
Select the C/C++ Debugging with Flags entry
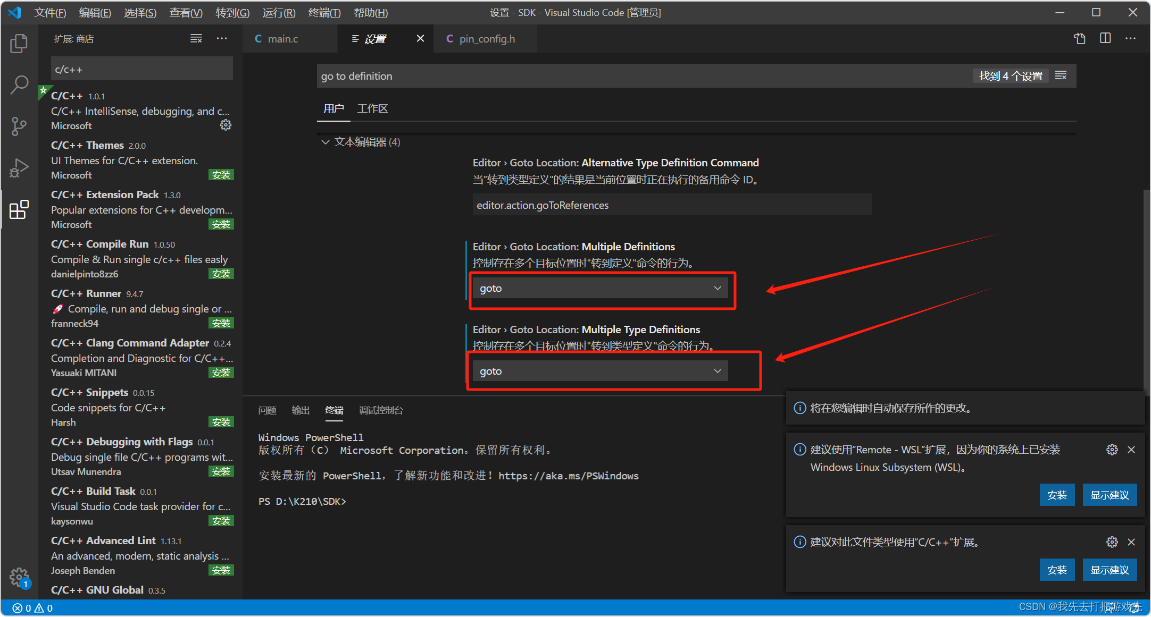141,457
